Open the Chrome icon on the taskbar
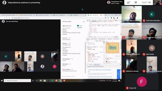Screen dimensions: 162x91 pos(60,81)
